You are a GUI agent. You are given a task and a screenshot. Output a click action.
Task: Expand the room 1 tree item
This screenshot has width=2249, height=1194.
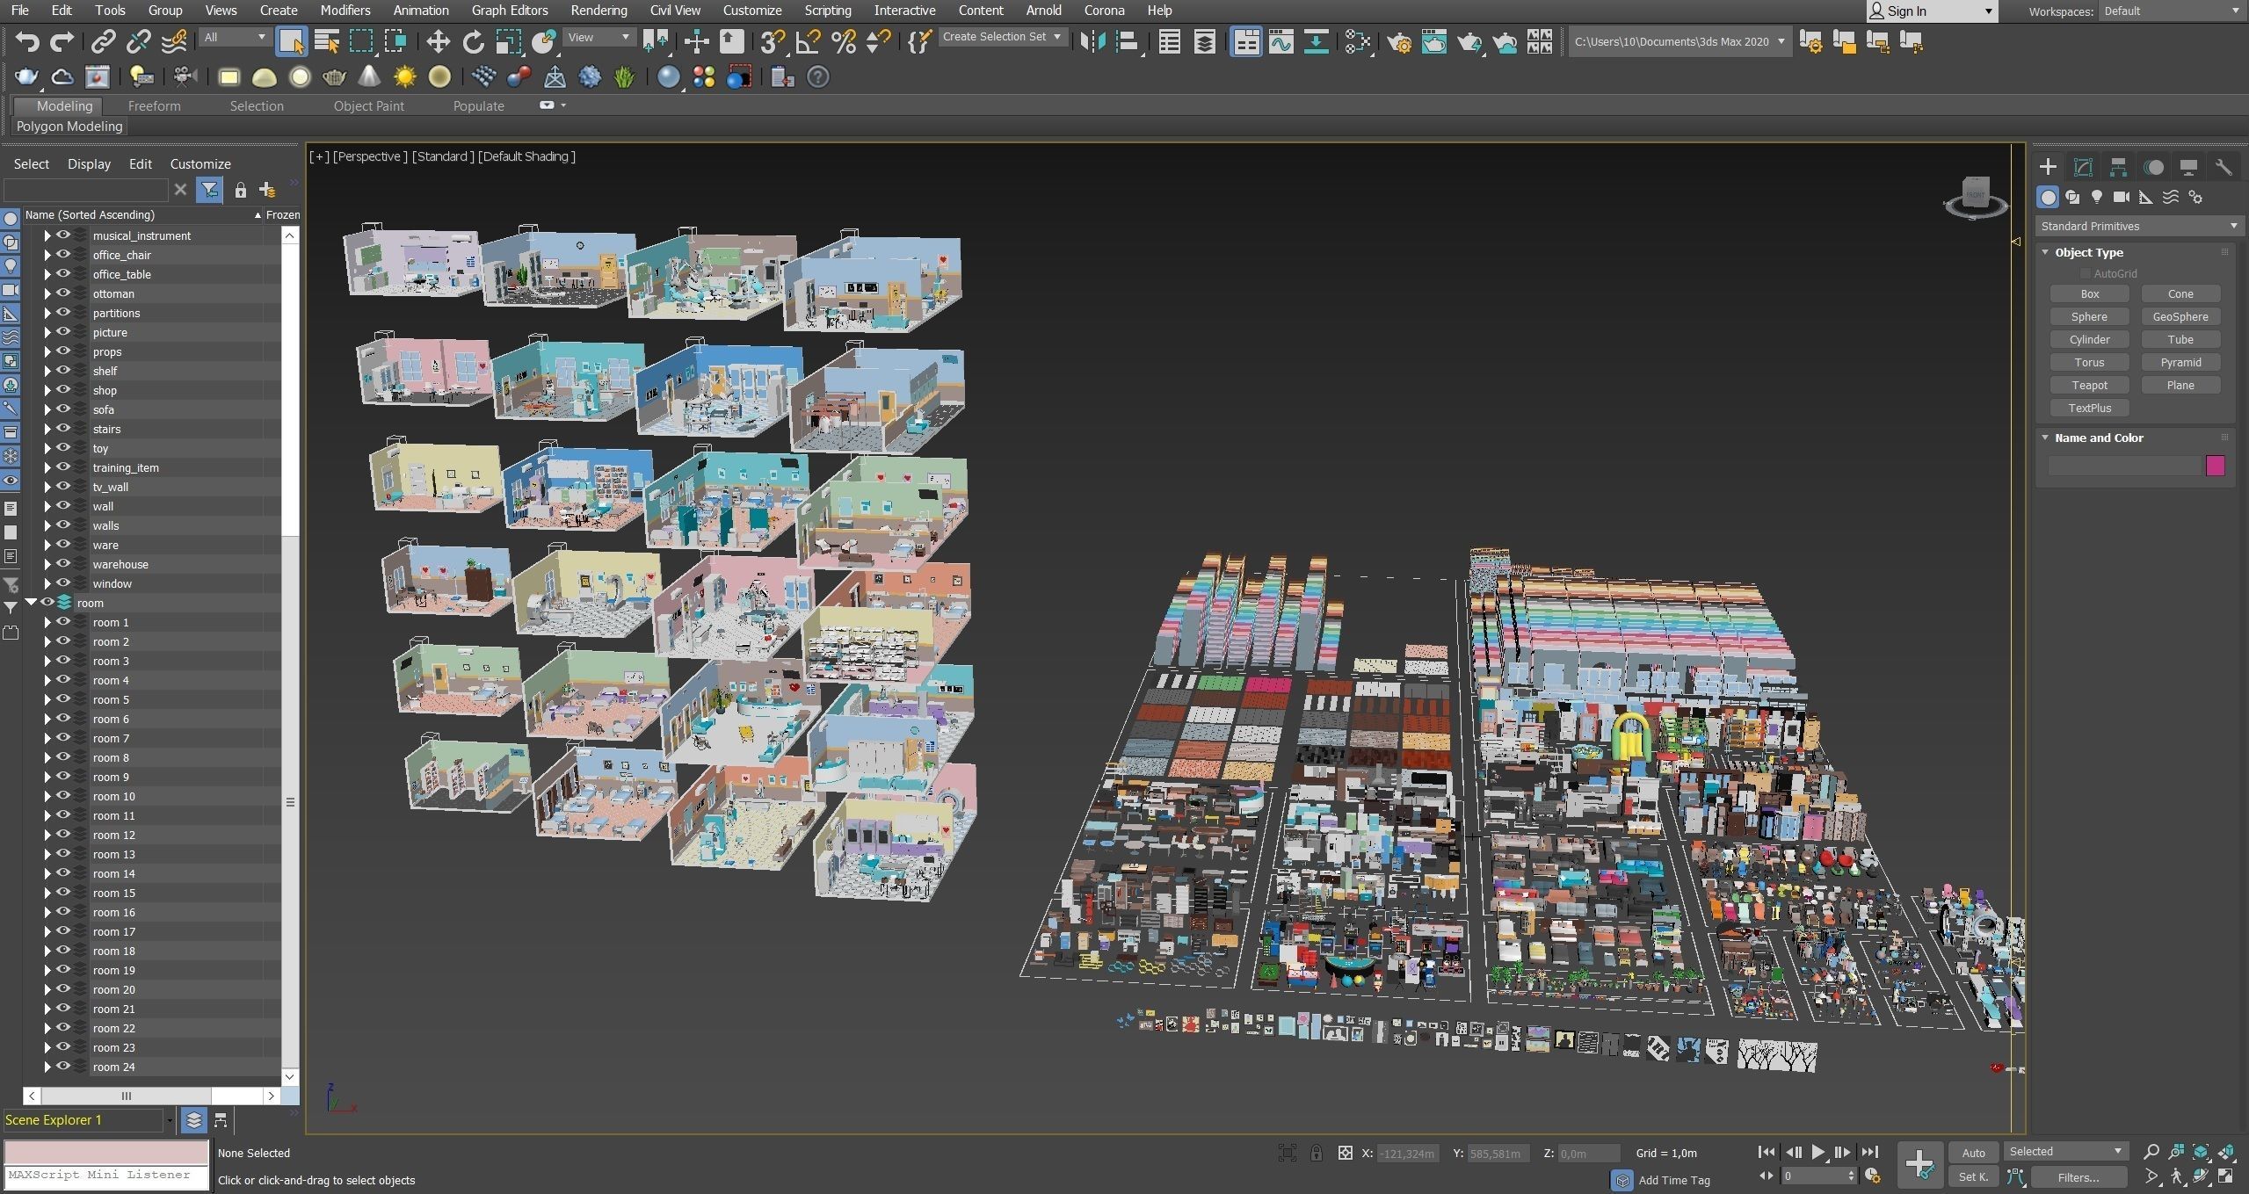[47, 622]
